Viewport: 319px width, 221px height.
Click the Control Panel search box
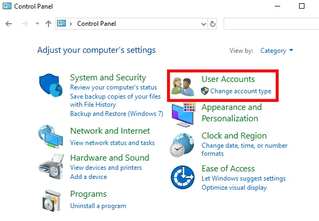pyautogui.click(x=271, y=24)
